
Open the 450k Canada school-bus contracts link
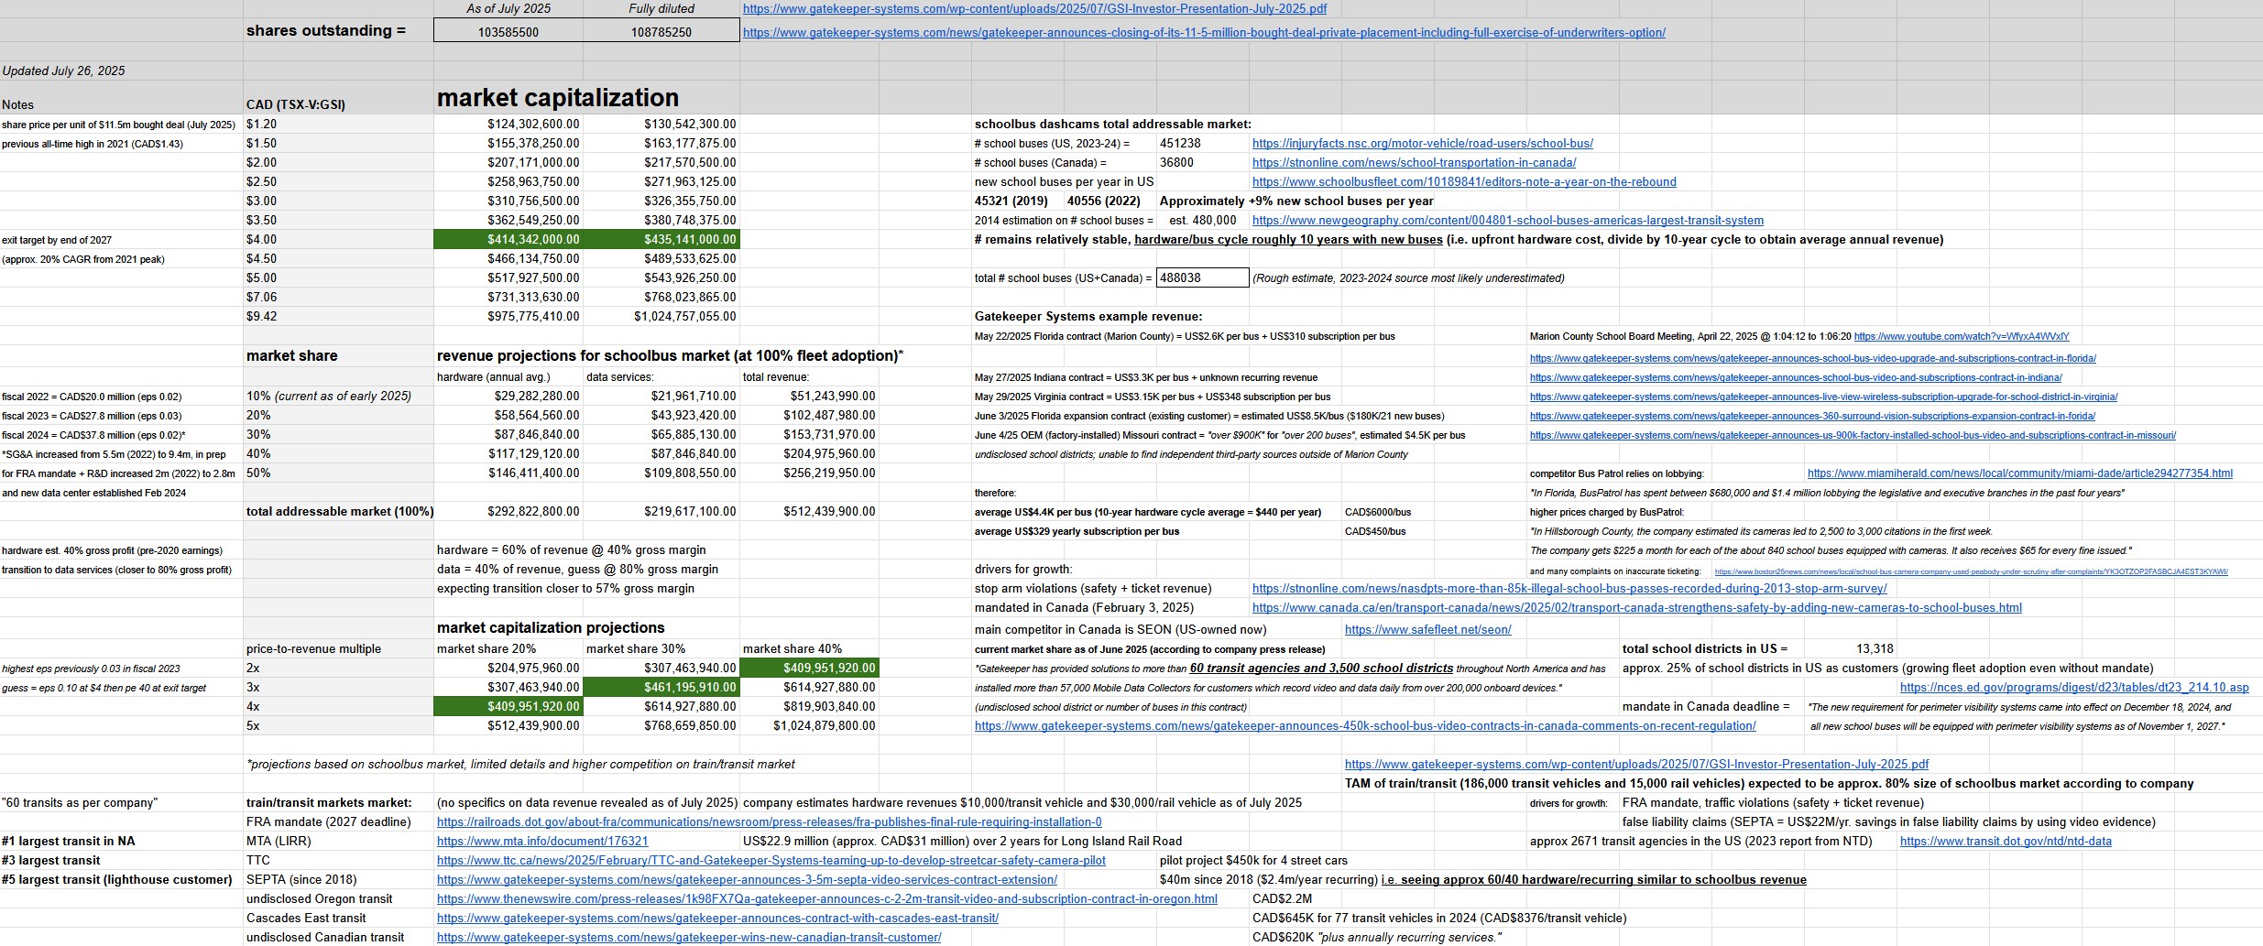pos(1365,726)
